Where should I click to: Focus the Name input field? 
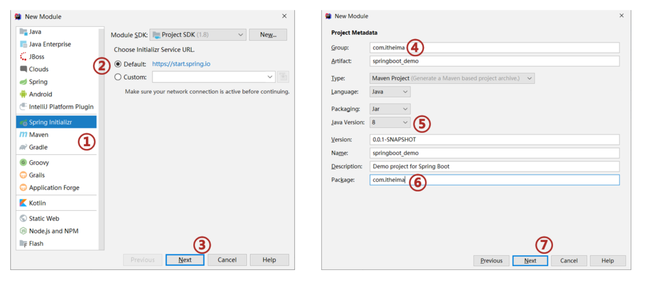pos(494,153)
